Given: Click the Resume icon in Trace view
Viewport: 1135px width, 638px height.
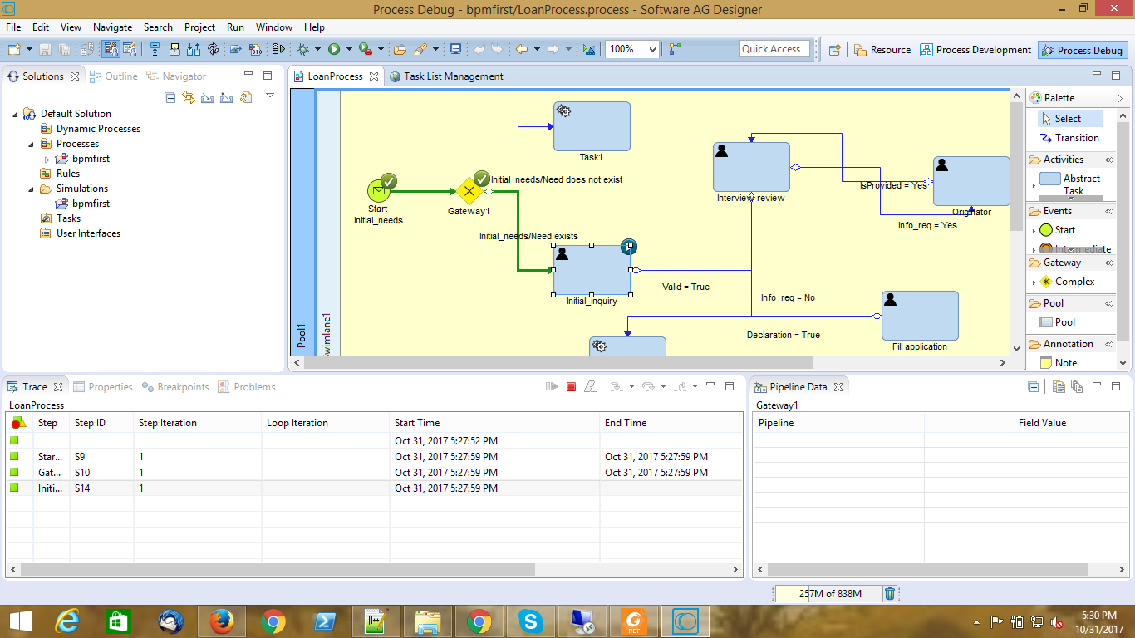Looking at the screenshot, I should pos(552,387).
